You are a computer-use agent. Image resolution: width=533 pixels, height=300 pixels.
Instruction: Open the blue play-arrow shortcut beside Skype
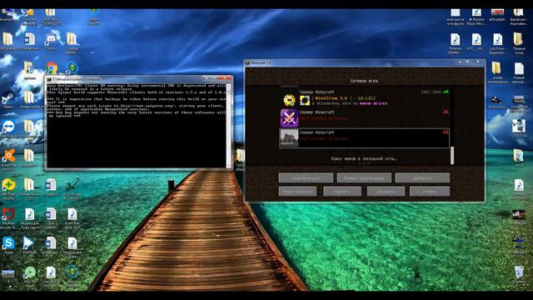click(29, 245)
